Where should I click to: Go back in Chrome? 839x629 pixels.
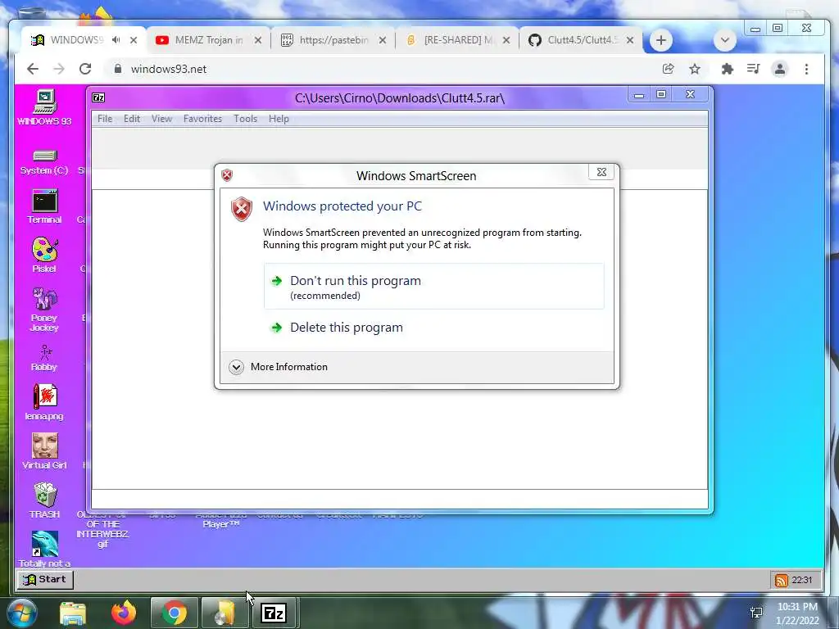[x=33, y=69]
